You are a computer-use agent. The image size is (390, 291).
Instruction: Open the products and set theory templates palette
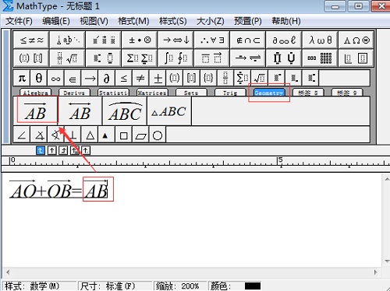pyautogui.click(x=284, y=58)
